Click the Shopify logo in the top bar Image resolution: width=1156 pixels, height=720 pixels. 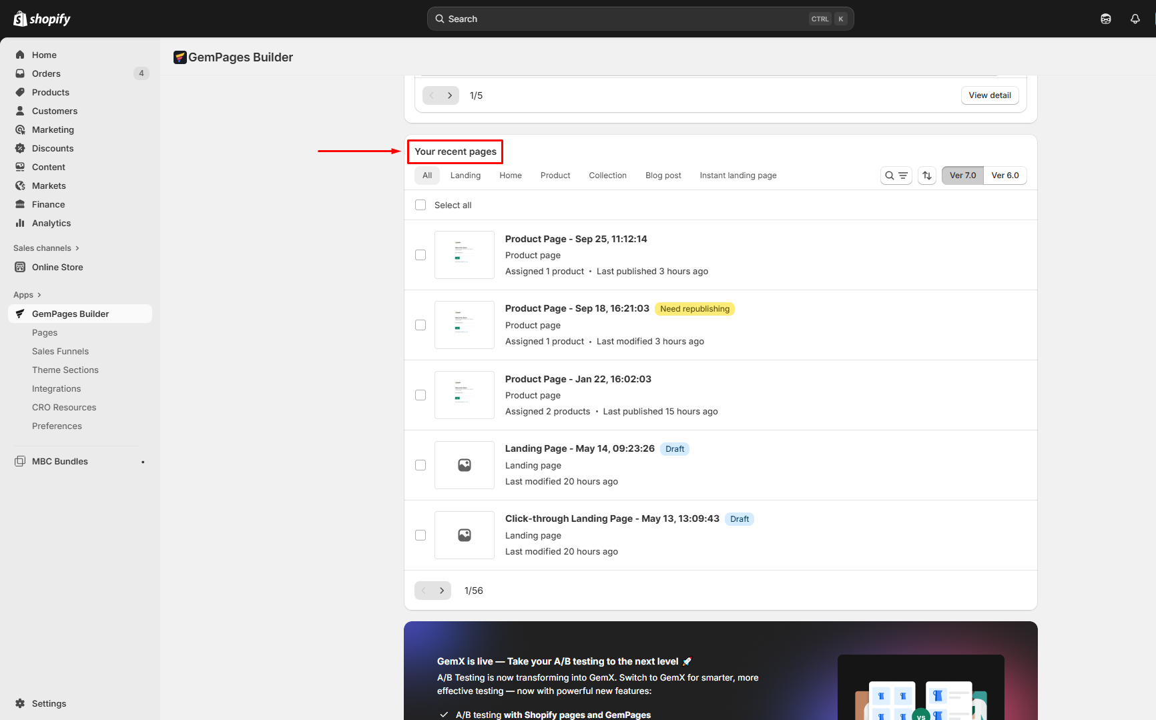coord(42,19)
